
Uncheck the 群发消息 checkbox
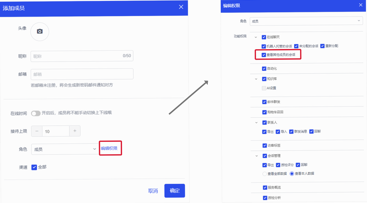[291, 131]
